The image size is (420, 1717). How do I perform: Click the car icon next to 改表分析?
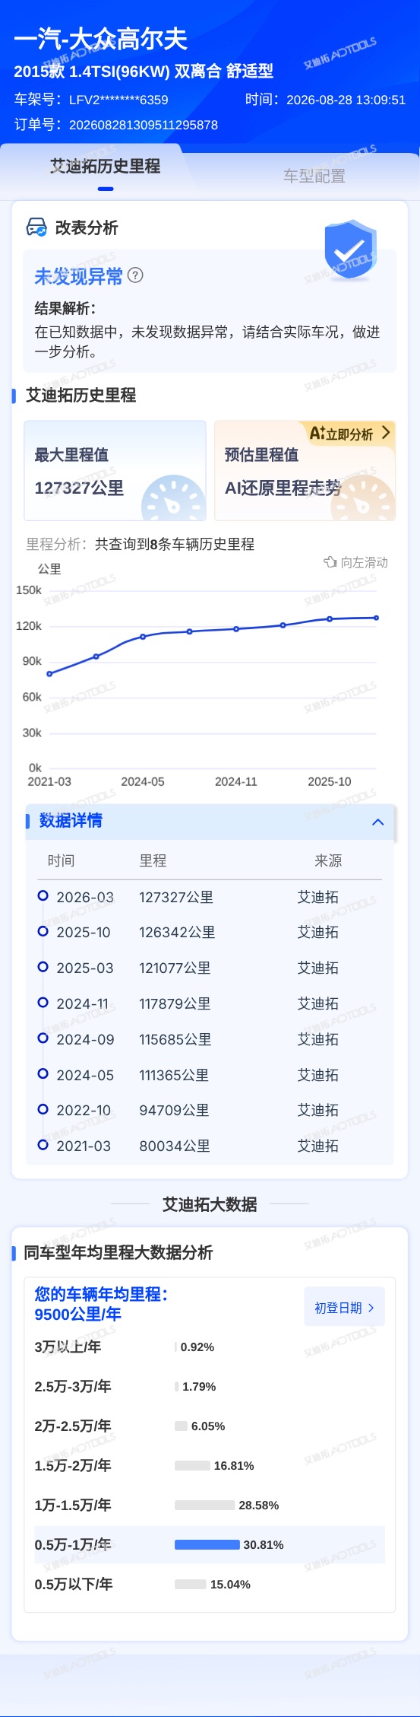coord(36,227)
